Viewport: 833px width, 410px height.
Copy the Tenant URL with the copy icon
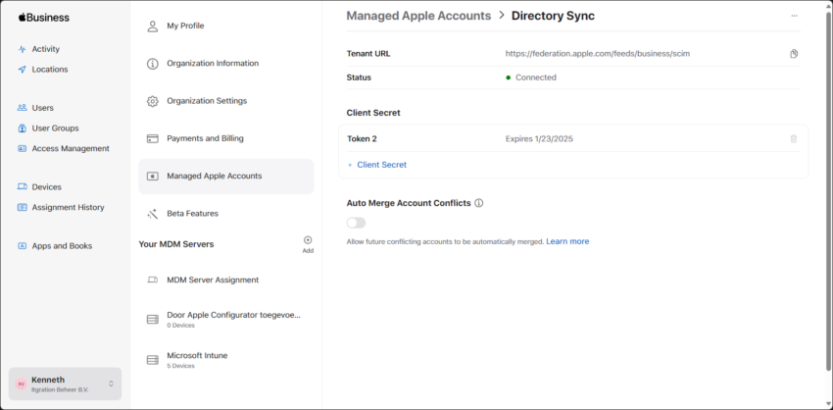(794, 54)
